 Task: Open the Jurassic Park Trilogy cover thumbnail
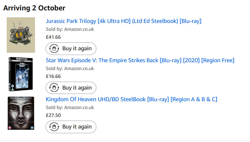(x=21, y=35)
